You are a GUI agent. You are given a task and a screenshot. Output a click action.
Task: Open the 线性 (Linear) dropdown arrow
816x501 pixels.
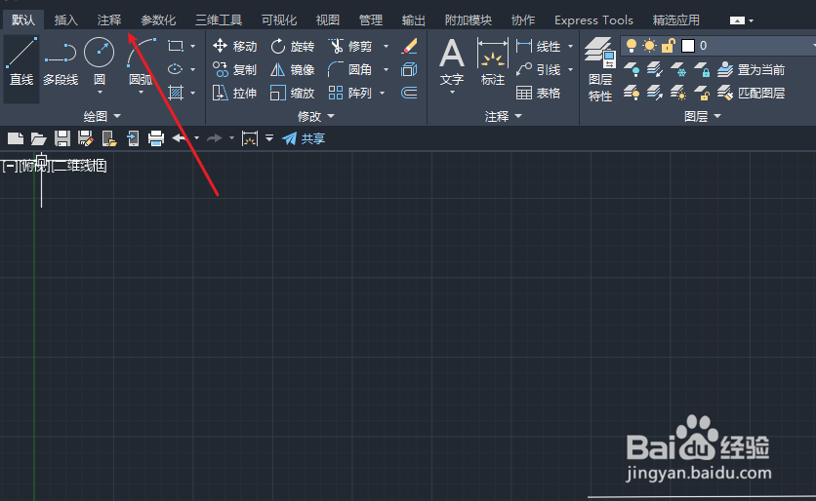(x=570, y=46)
